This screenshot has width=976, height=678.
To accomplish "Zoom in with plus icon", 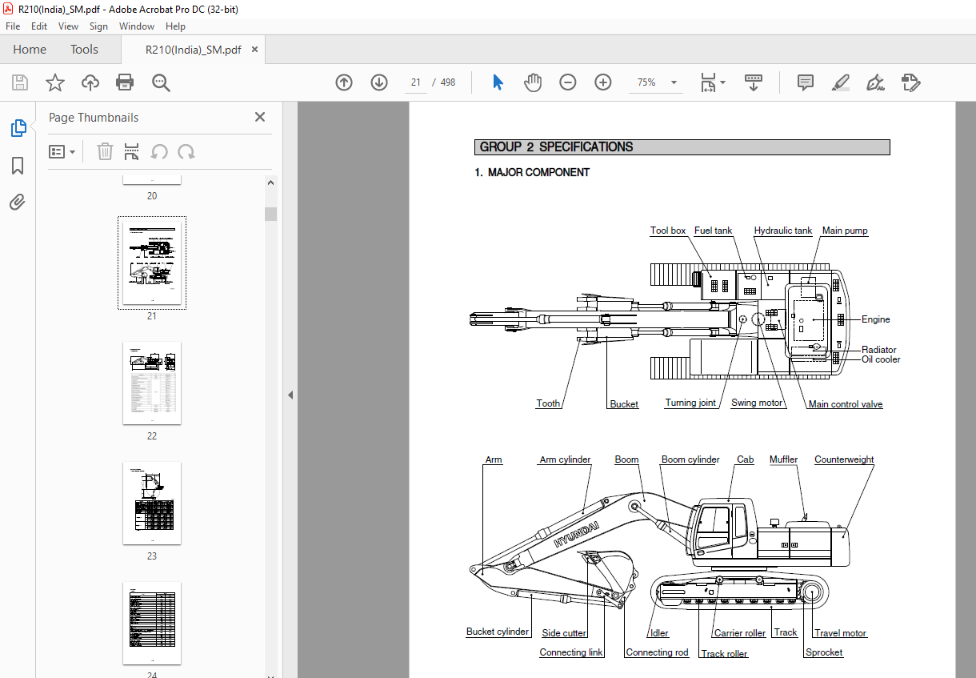I will [603, 82].
